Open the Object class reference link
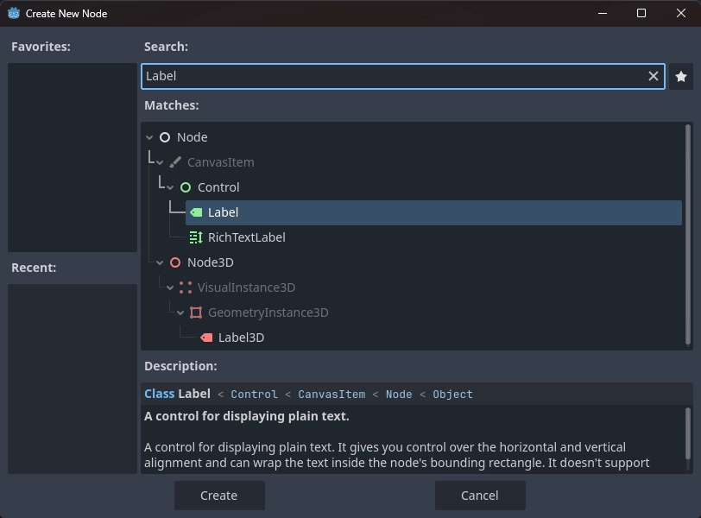701x518 pixels. pos(451,394)
